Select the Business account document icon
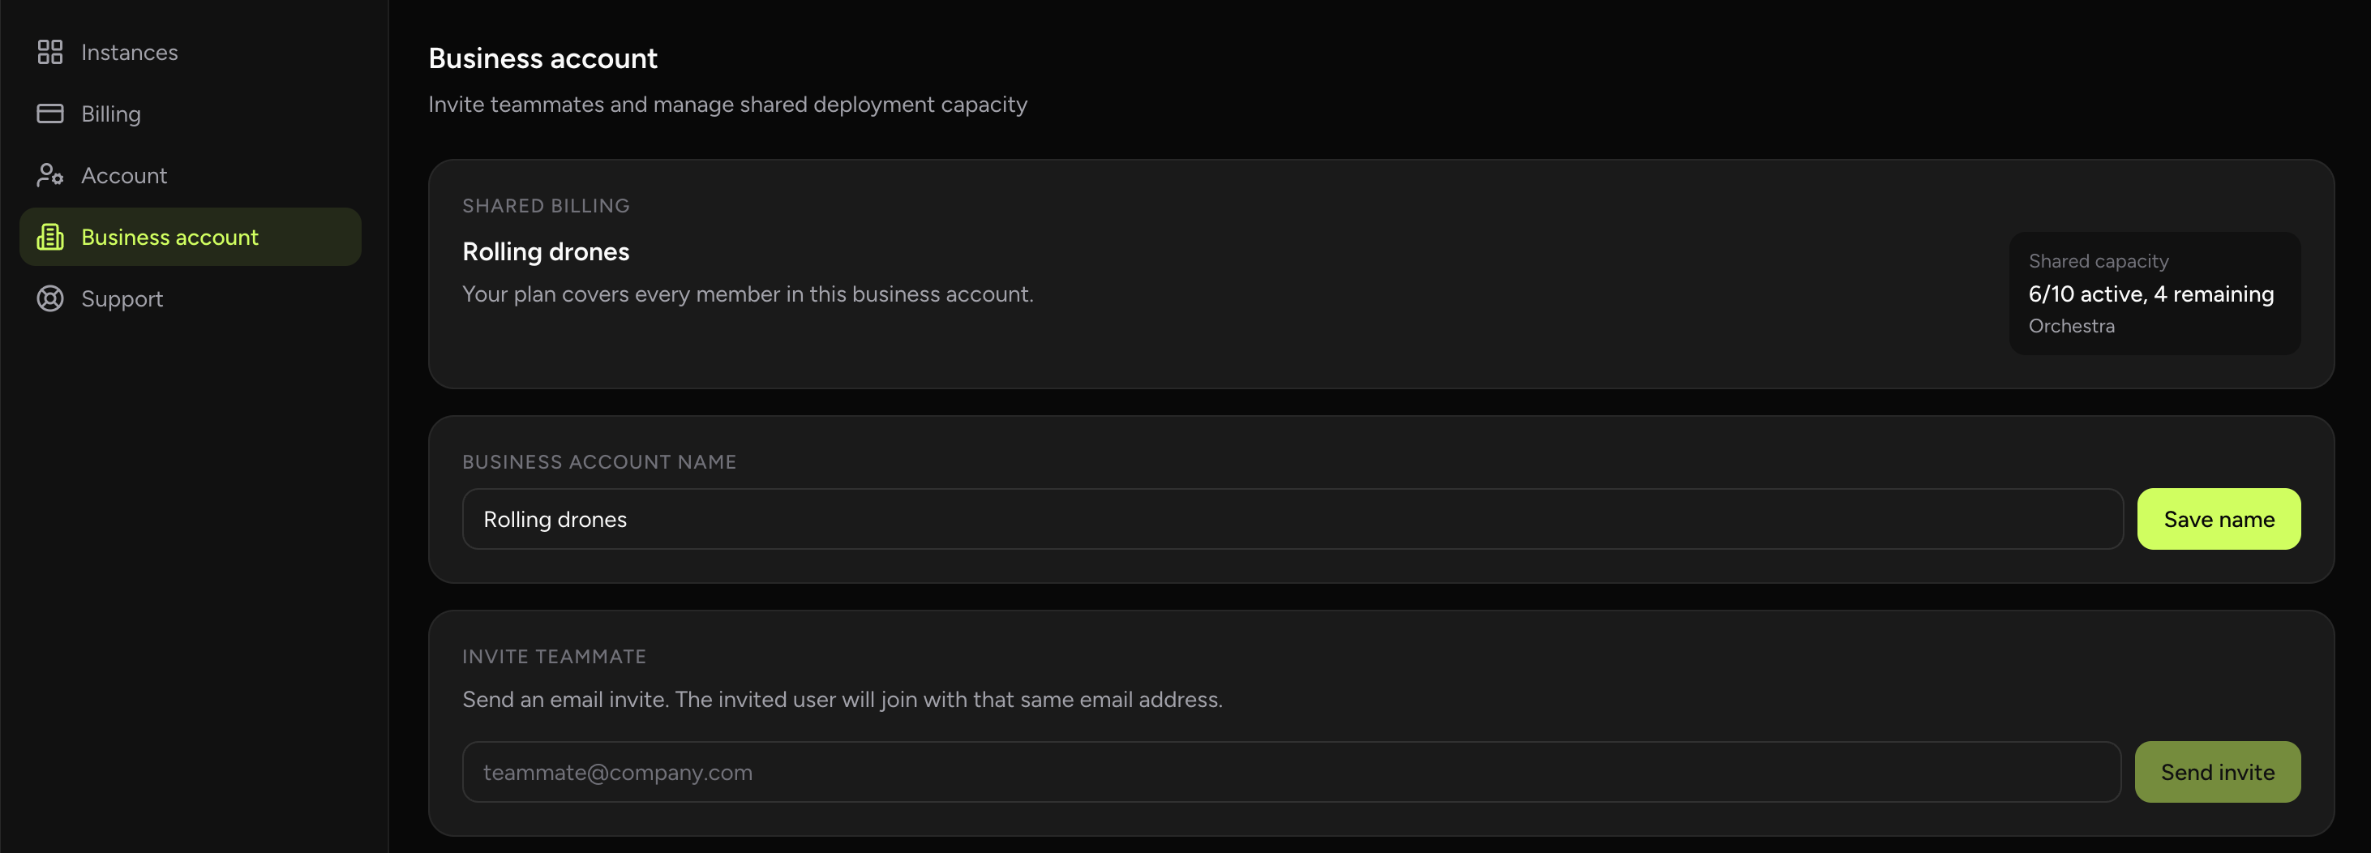 click(x=50, y=237)
